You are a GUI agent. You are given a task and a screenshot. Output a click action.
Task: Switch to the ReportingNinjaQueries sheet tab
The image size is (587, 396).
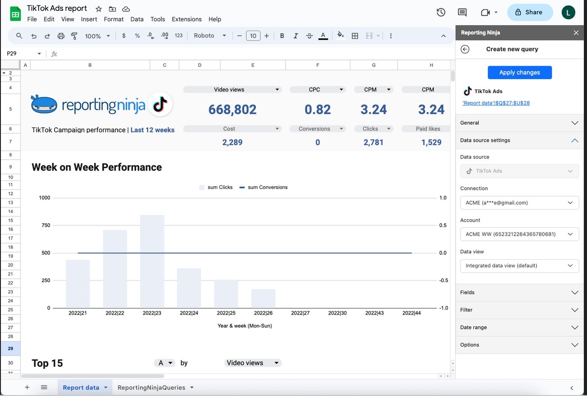tap(155, 387)
